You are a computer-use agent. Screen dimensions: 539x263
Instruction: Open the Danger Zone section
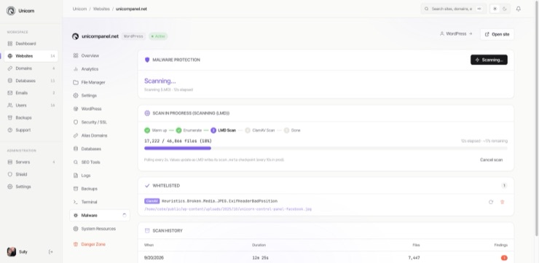(99, 244)
